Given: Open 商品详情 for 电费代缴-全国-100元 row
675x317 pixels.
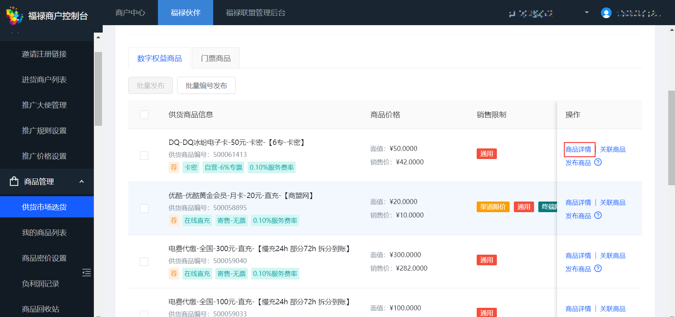Looking at the screenshot, I should [578, 309].
